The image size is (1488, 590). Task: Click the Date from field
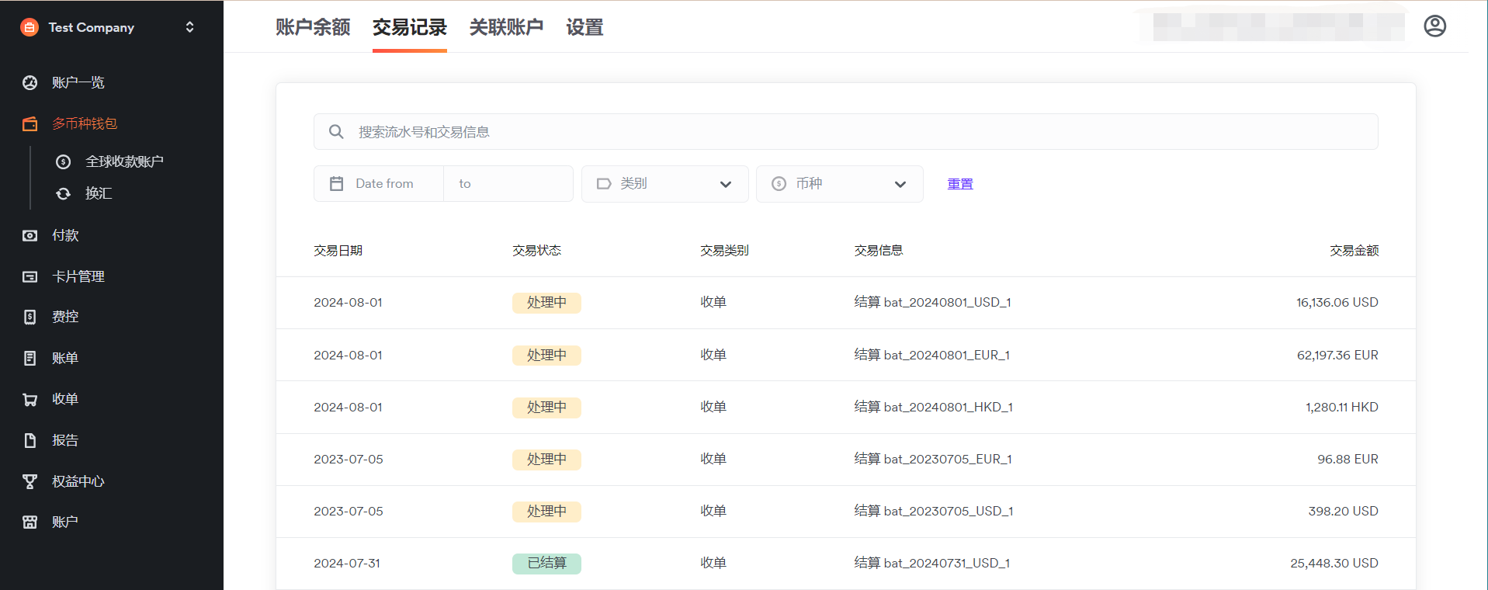tap(384, 184)
